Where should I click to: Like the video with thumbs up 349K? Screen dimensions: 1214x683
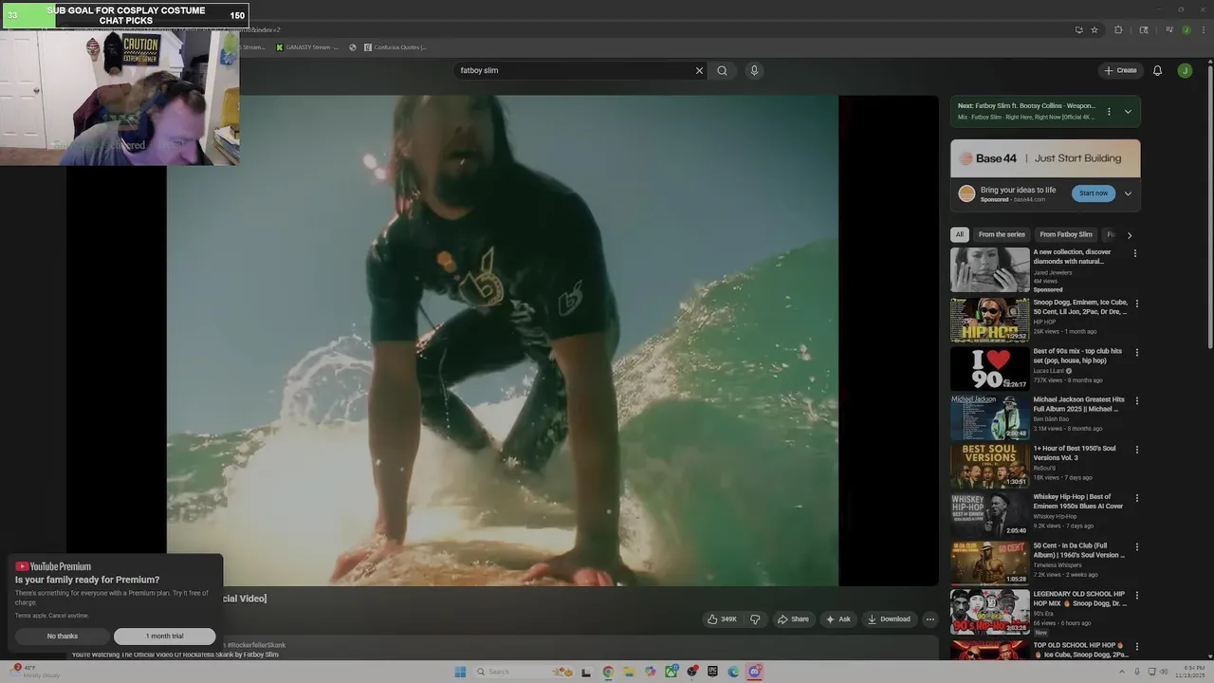pos(722,619)
